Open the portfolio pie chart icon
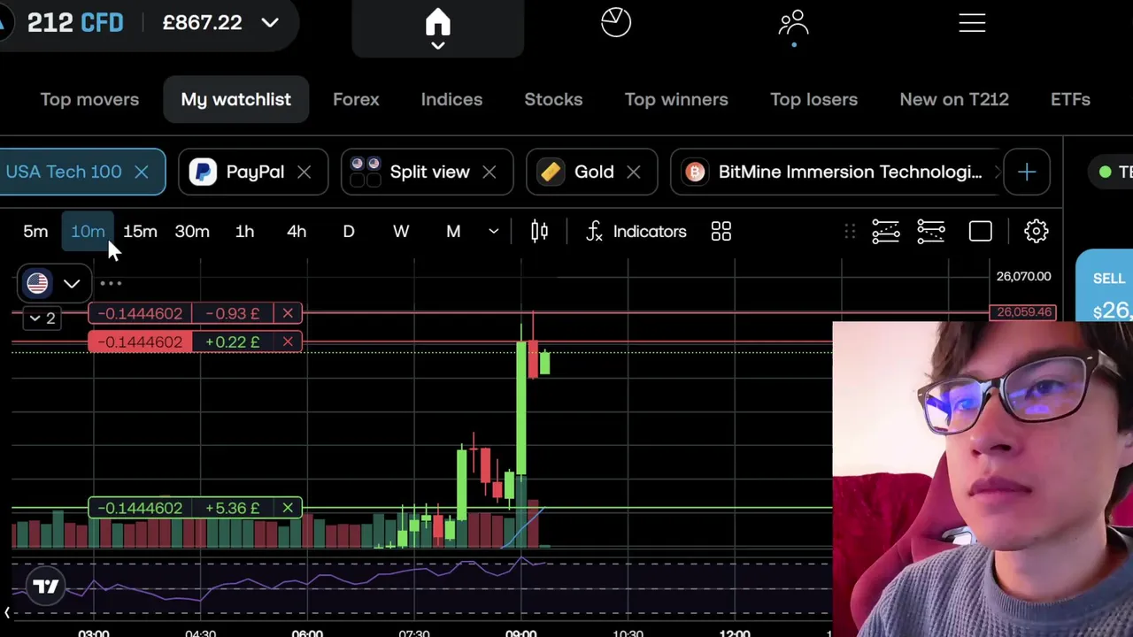Image resolution: width=1133 pixels, height=637 pixels. tap(616, 22)
